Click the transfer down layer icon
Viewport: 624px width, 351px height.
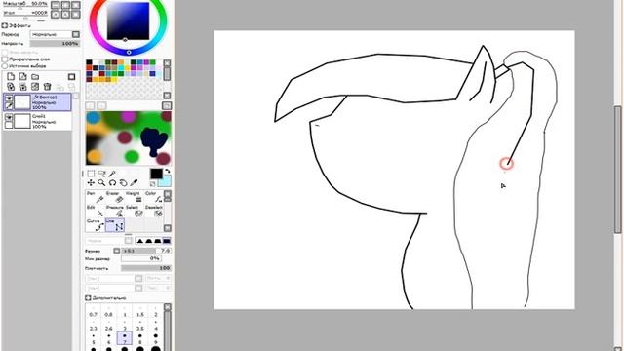pos(11,87)
